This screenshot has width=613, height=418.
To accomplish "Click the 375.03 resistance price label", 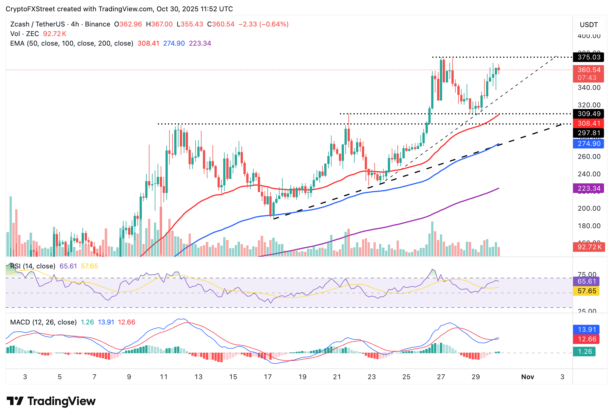I will 589,57.
